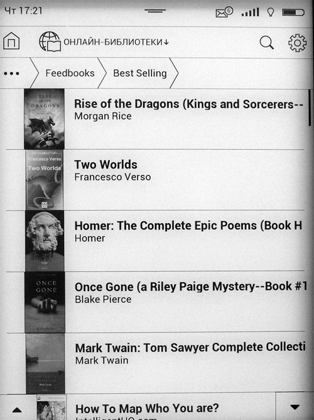Toggle the frontlight bulb icon

[x=271, y=13]
